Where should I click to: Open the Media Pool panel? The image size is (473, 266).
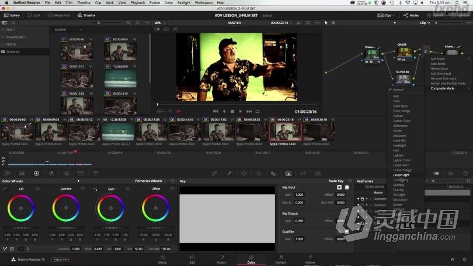pyautogui.click(x=61, y=15)
